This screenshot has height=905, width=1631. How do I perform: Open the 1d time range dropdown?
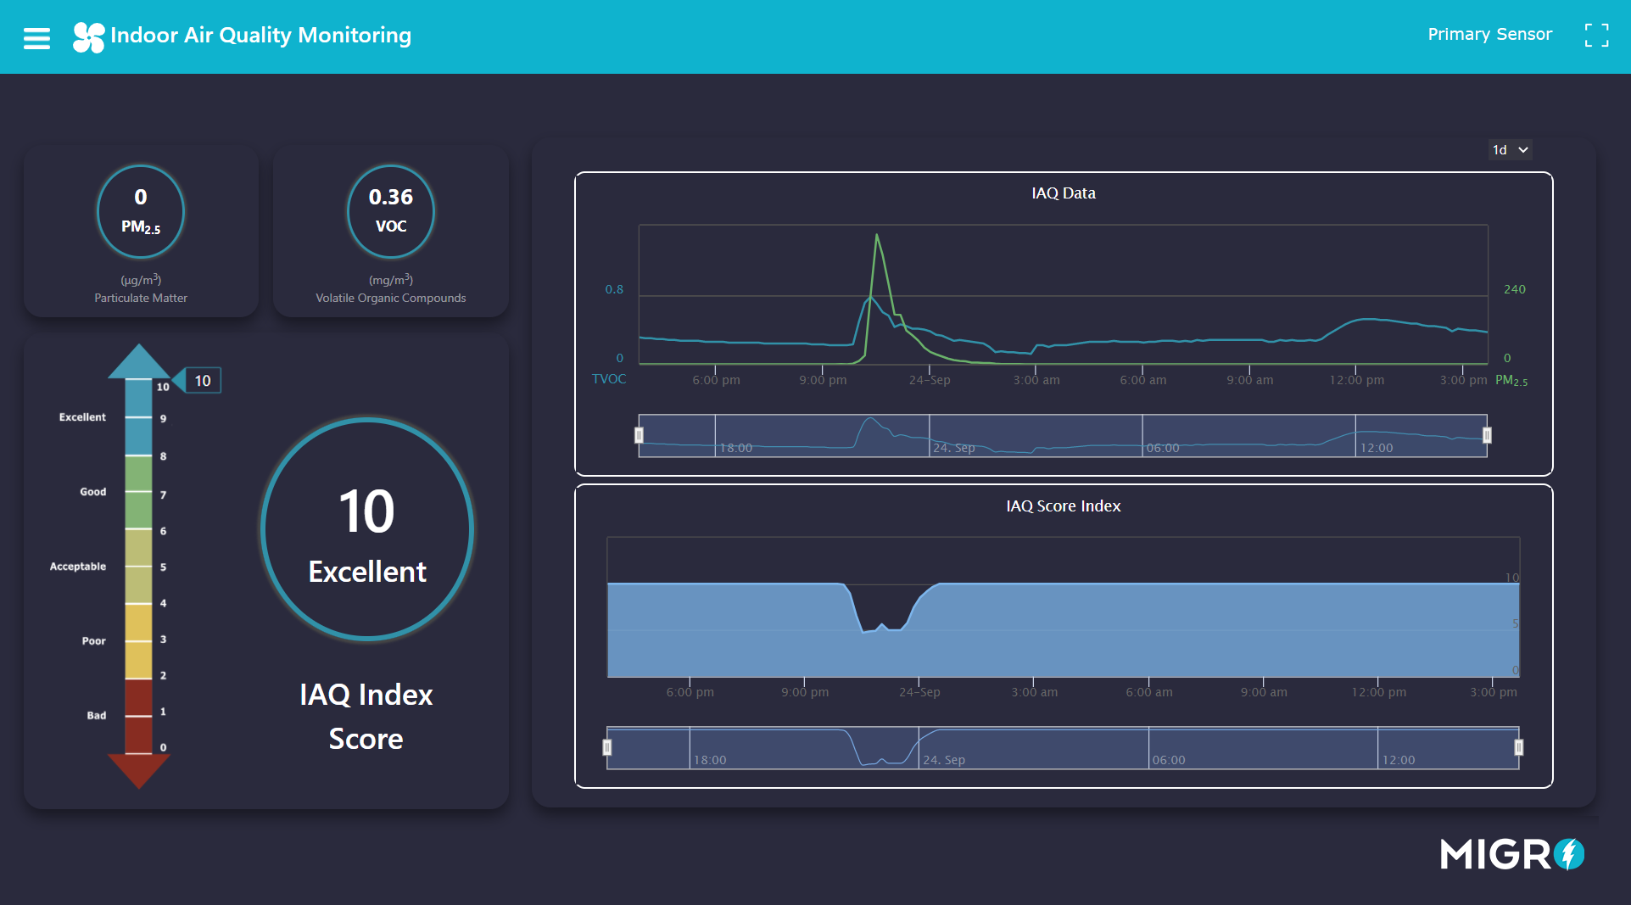pos(1510,149)
